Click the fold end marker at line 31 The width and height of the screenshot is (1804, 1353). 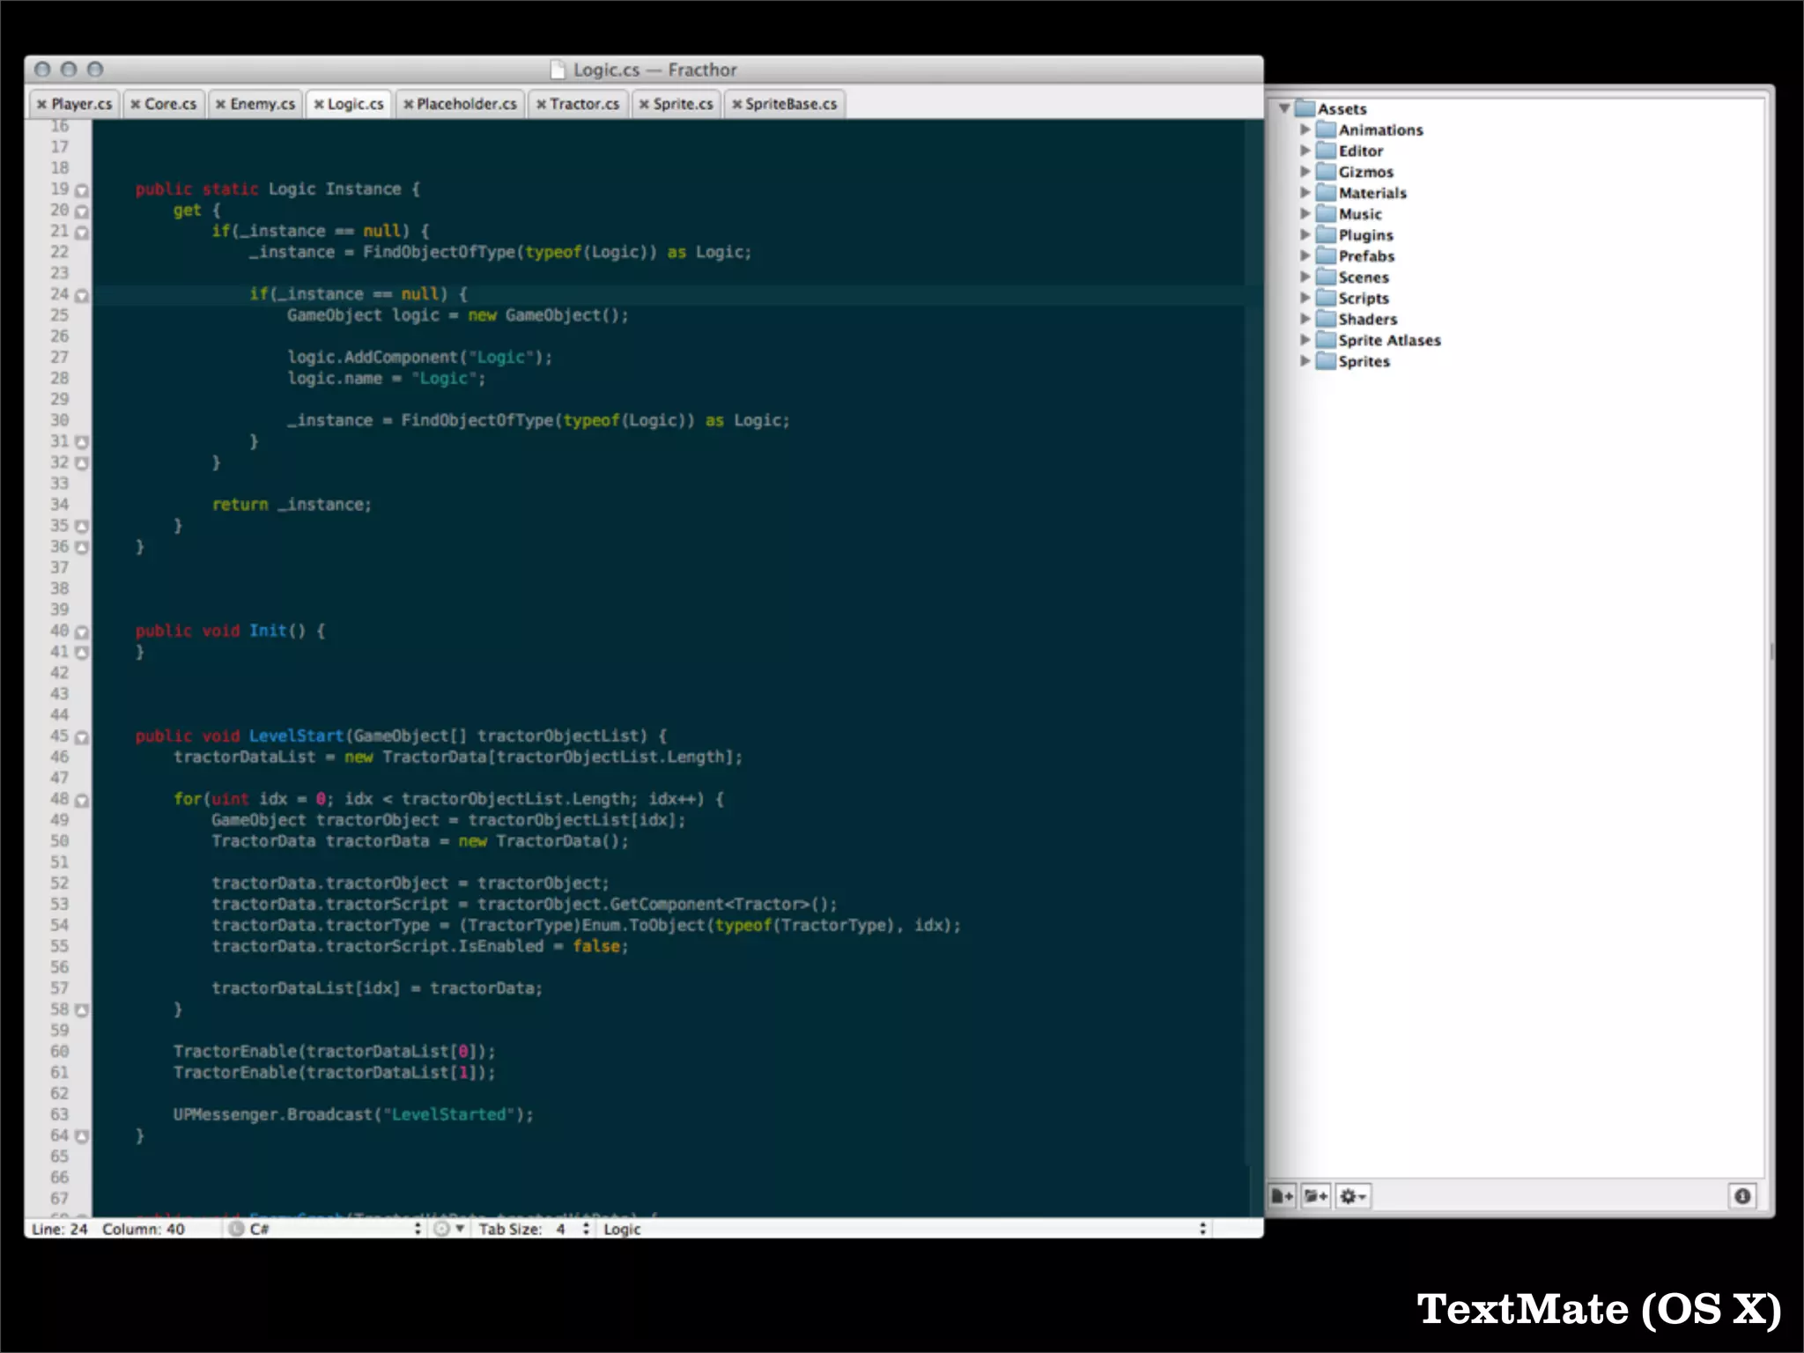pos(82,442)
